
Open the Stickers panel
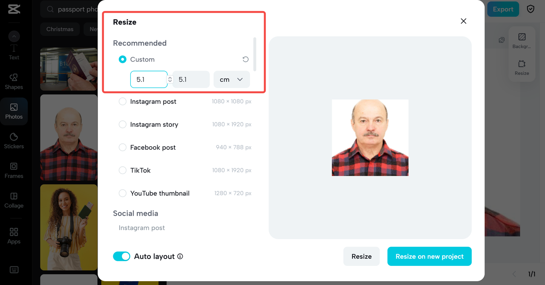pyautogui.click(x=14, y=140)
